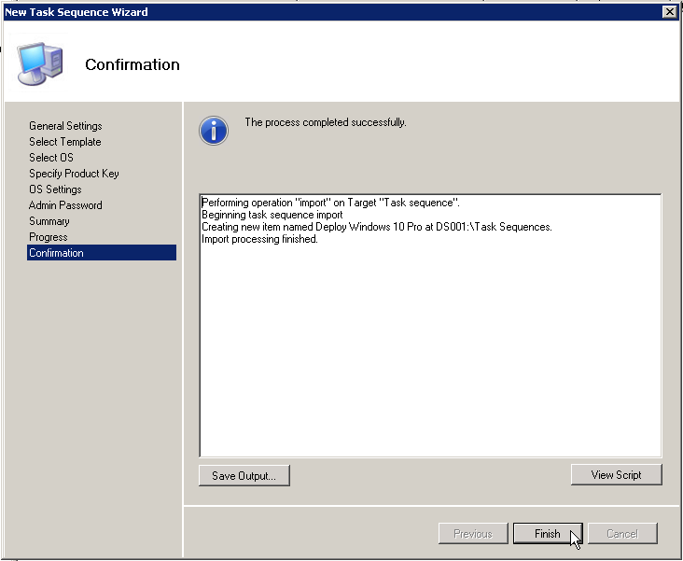Select OS Settings in the sidebar
The image size is (683, 561).
(x=55, y=189)
